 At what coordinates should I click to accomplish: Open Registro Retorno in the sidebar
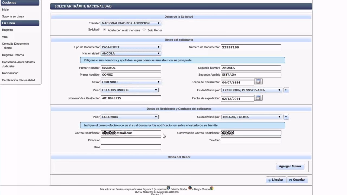13,55
